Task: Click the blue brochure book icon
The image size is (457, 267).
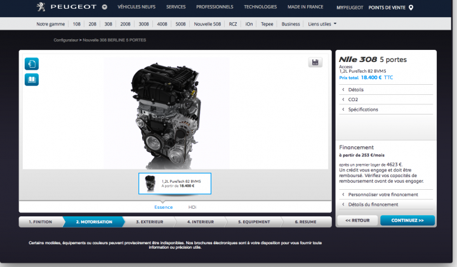Action: pyautogui.click(x=32, y=80)
